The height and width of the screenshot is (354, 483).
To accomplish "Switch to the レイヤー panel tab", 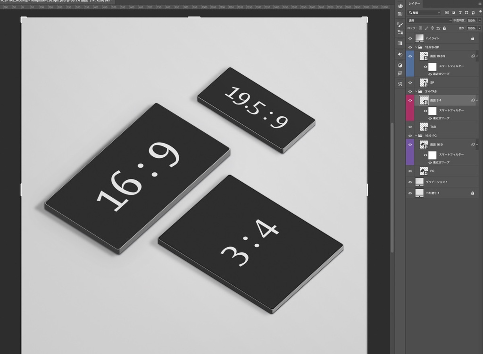I will (414, 3).
